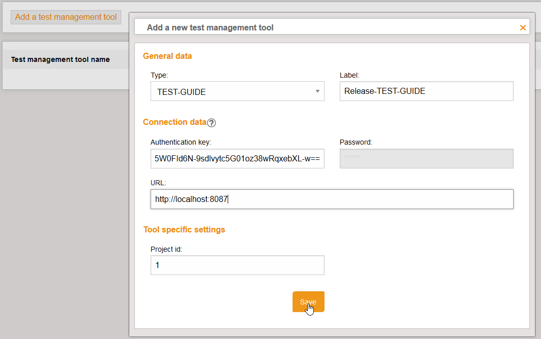541x339 pixels.
Task: Select the General data section heading
Action: (x=167, y=56)
